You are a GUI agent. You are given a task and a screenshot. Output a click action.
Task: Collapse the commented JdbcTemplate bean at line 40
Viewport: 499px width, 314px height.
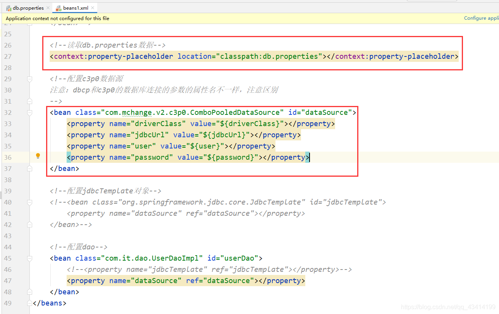click(29, 202)
